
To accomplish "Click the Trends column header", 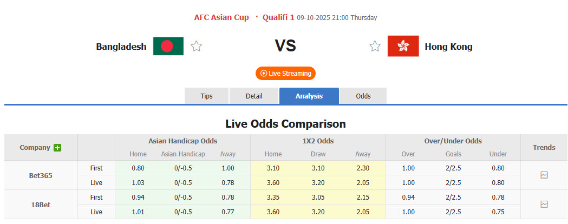I will point(544,147).
